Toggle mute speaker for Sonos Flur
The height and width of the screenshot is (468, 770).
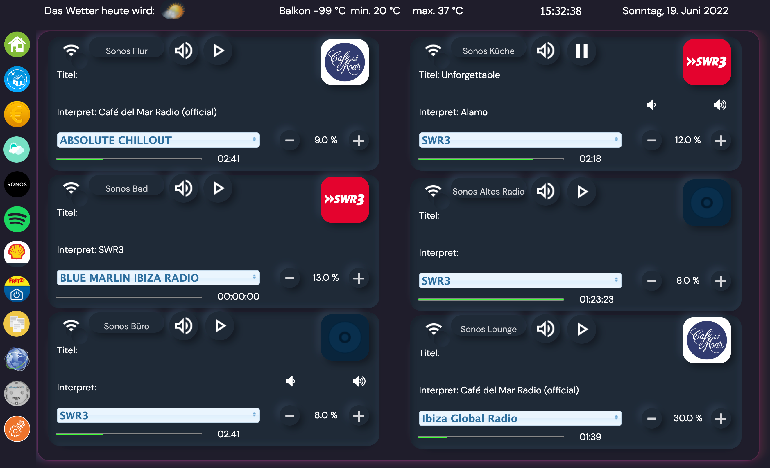click(183, 51)
